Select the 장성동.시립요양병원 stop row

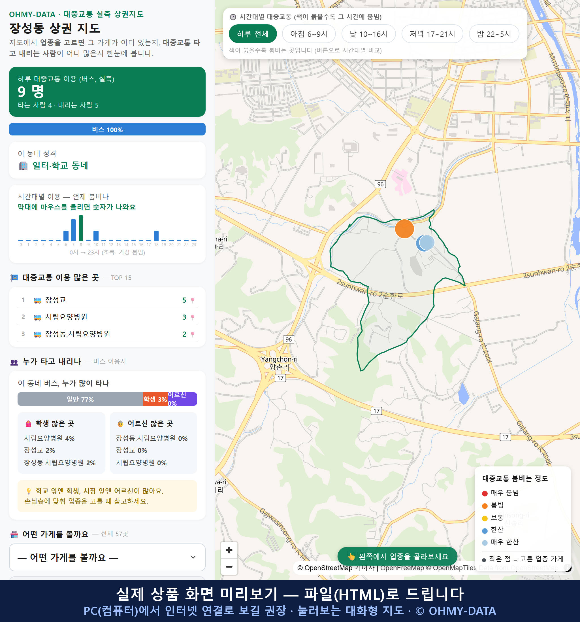[107, 334]
